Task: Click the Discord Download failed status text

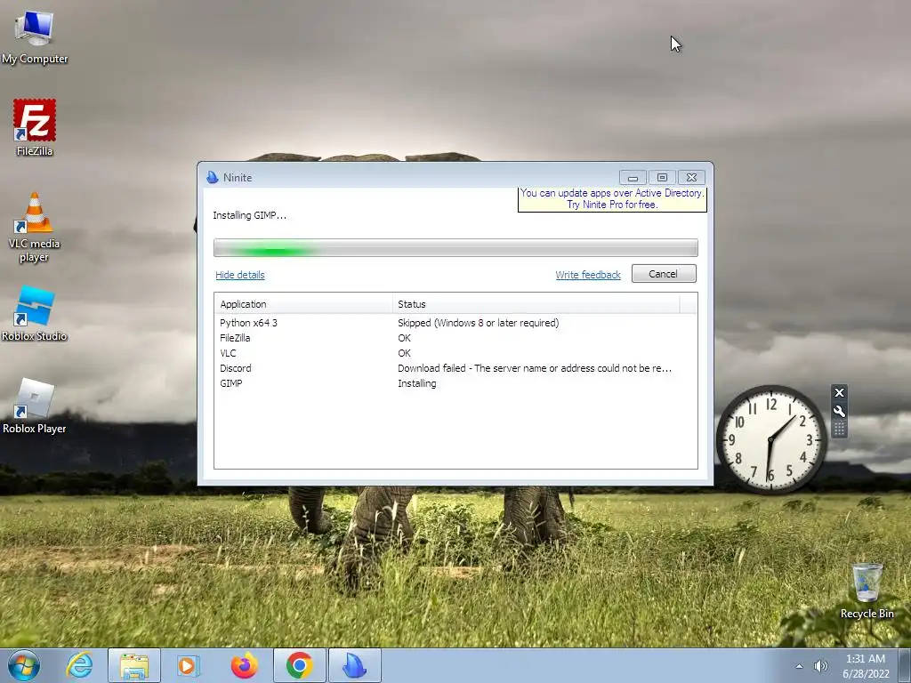Action: click(x=535, y=368)
